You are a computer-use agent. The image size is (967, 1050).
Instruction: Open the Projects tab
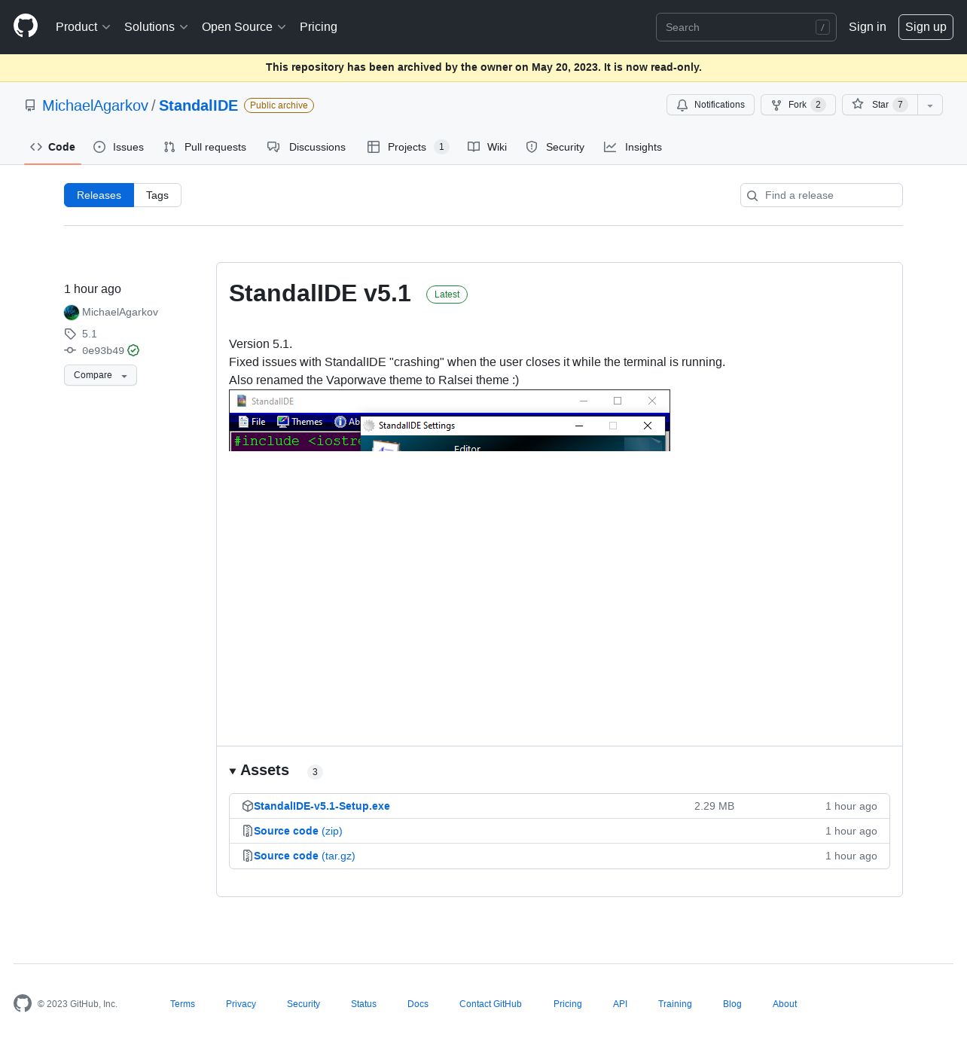(408, 147)
